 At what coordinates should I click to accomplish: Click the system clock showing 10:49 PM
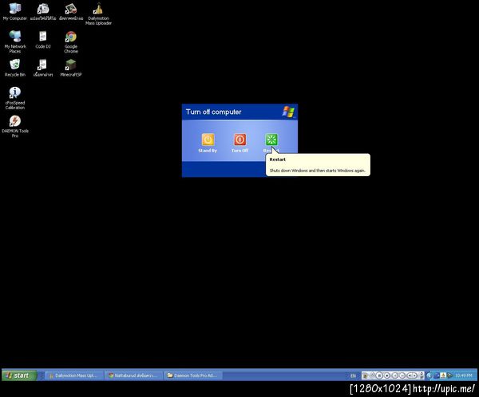click(463, 375)
